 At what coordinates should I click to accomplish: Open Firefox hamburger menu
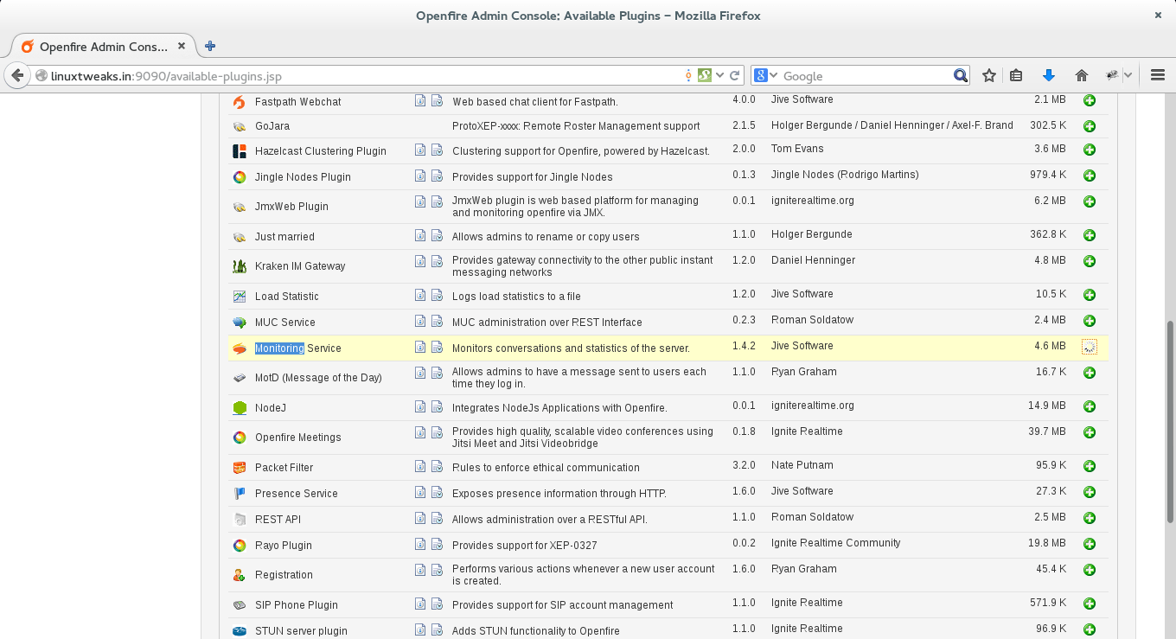1158,76
